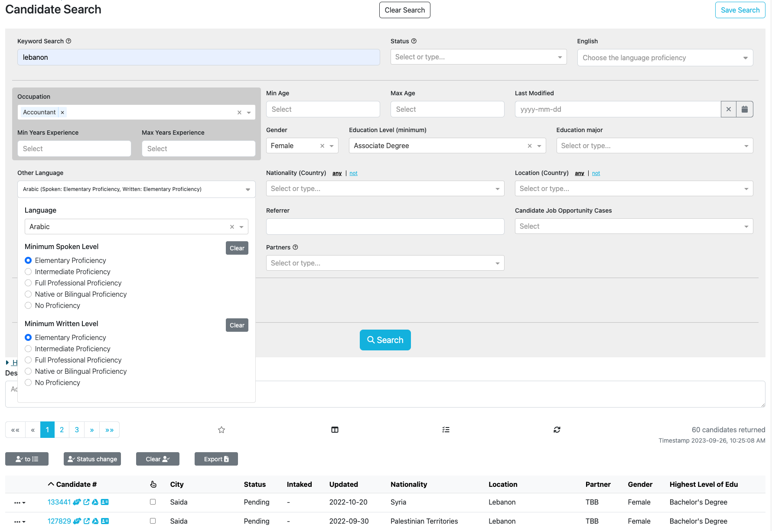Open the Status dropdown

[478, 57]
